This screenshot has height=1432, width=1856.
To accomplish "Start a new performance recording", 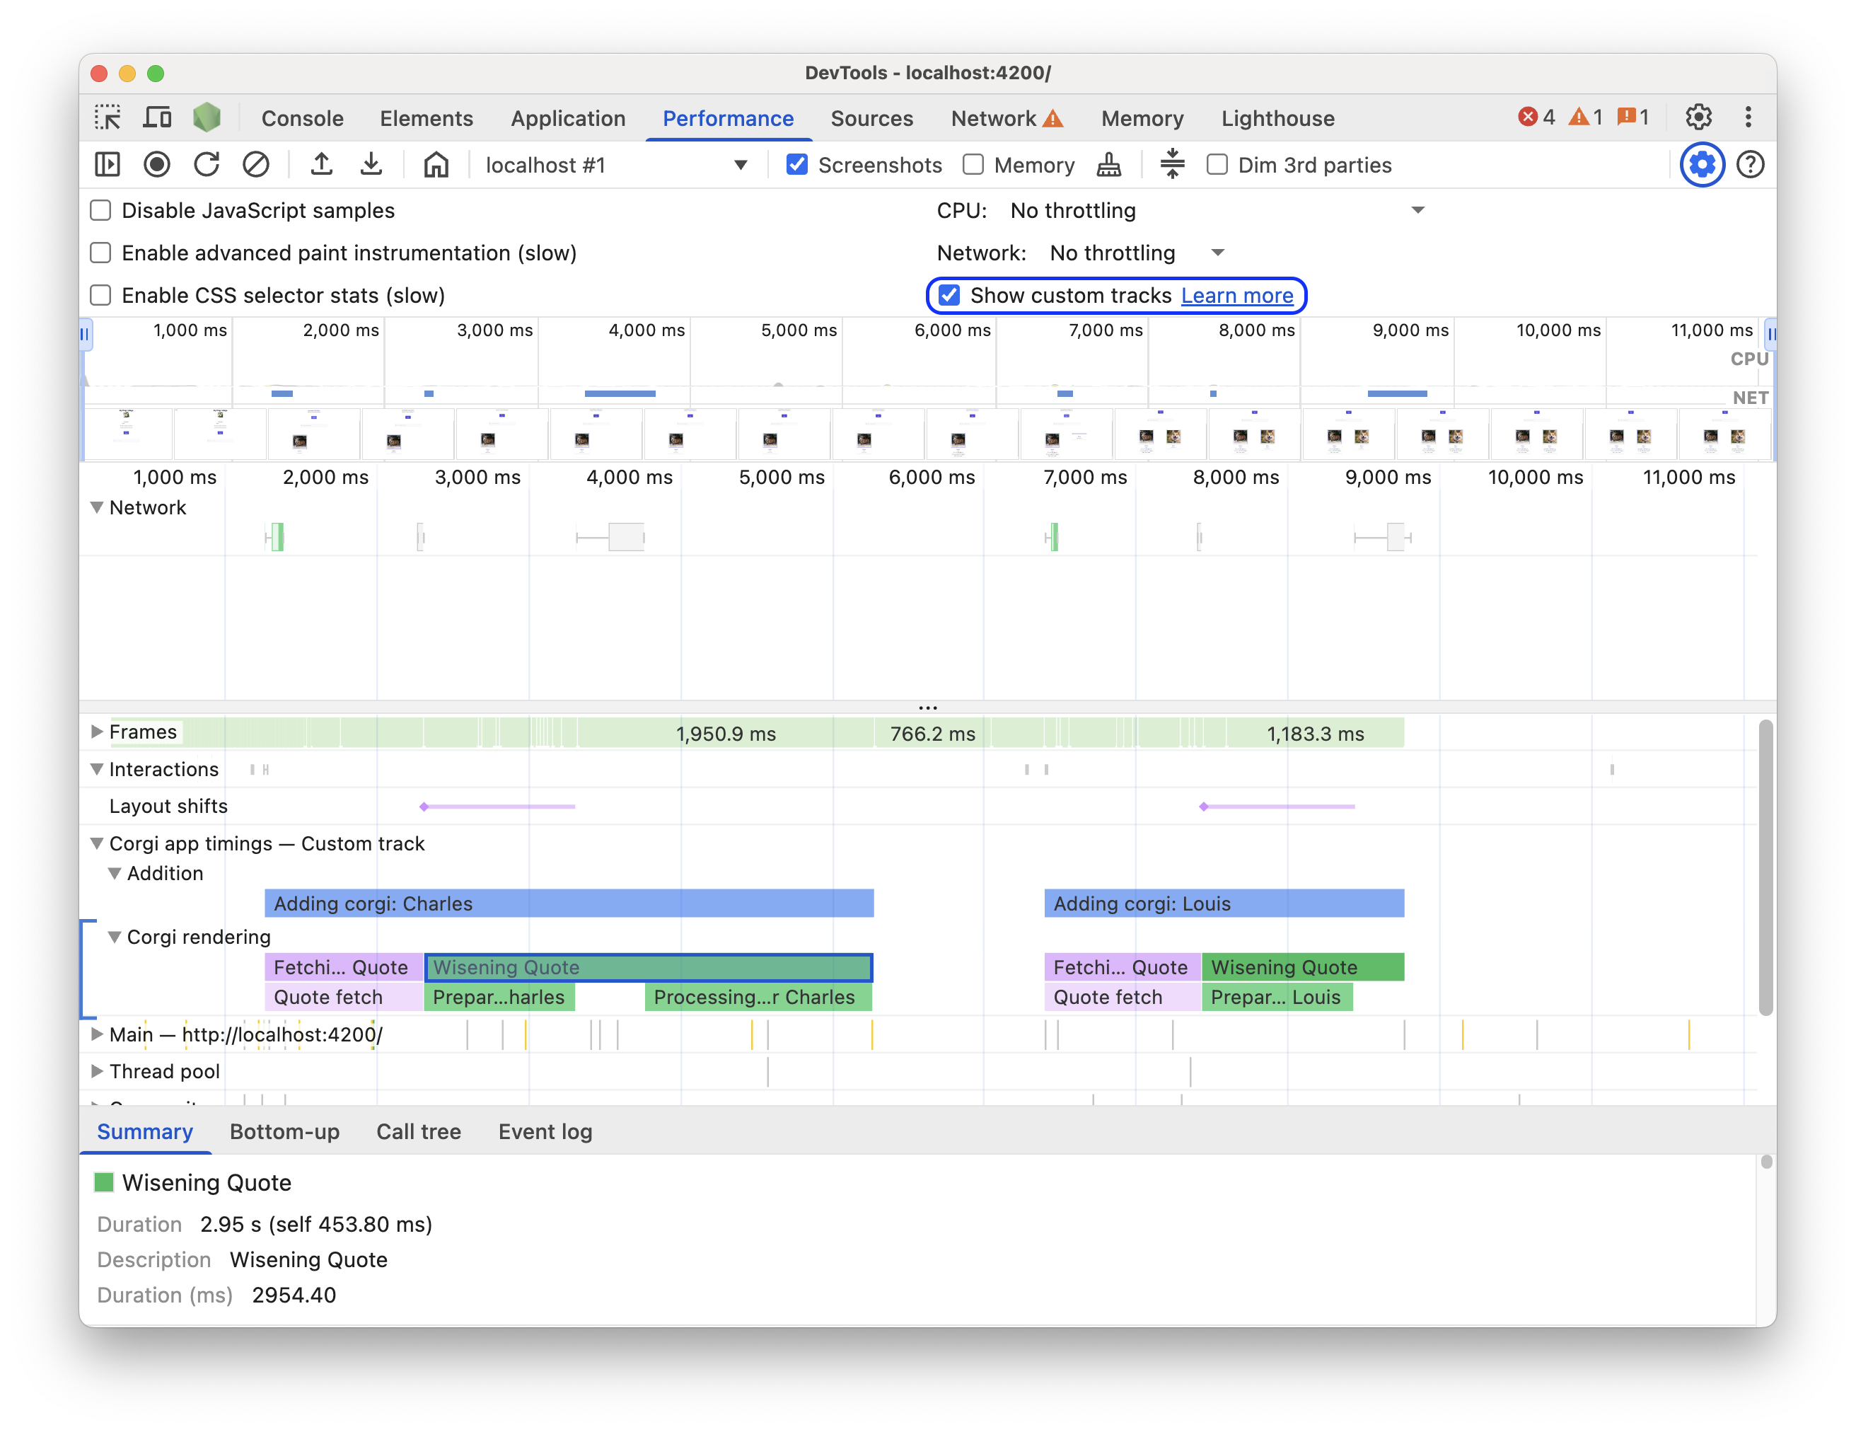I will click(157, 164).
